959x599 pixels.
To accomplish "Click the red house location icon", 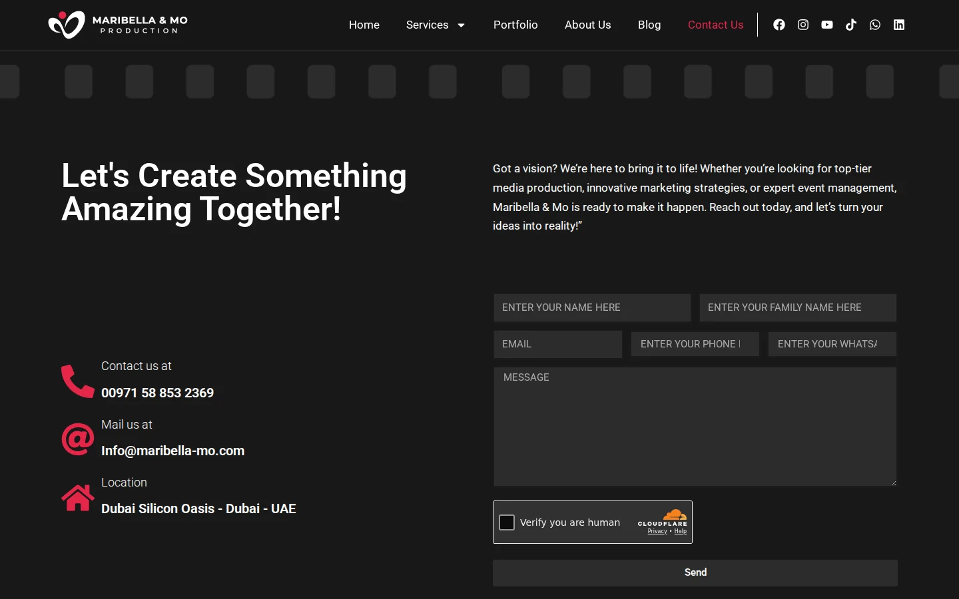I will pyautogui.click(x=77, y=497).
